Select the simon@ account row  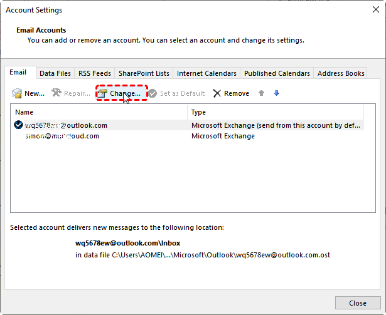click(x=187, y=136)
